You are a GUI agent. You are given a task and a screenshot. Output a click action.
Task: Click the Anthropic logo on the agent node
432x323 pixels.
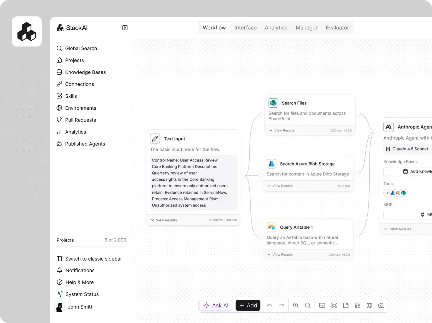coord(388,127)
